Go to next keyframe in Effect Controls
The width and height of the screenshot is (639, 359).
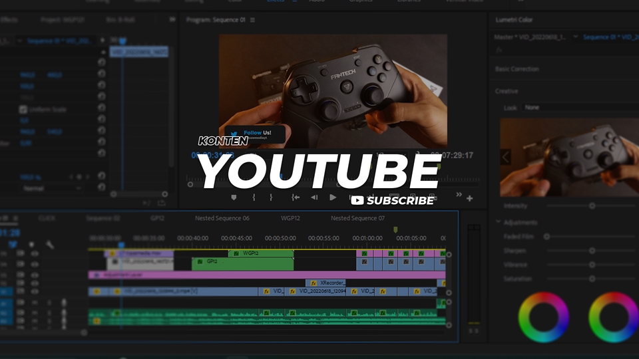coord(87,177)
